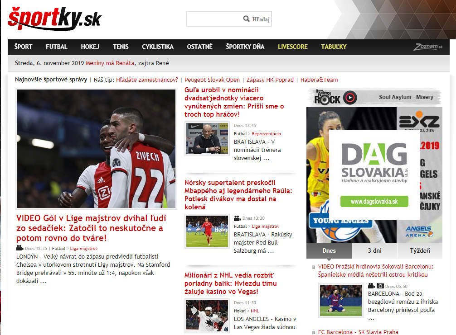Select the LIVESCORE navigation item
This screenshot has width=456, height=335.
(x=292, y=47)
